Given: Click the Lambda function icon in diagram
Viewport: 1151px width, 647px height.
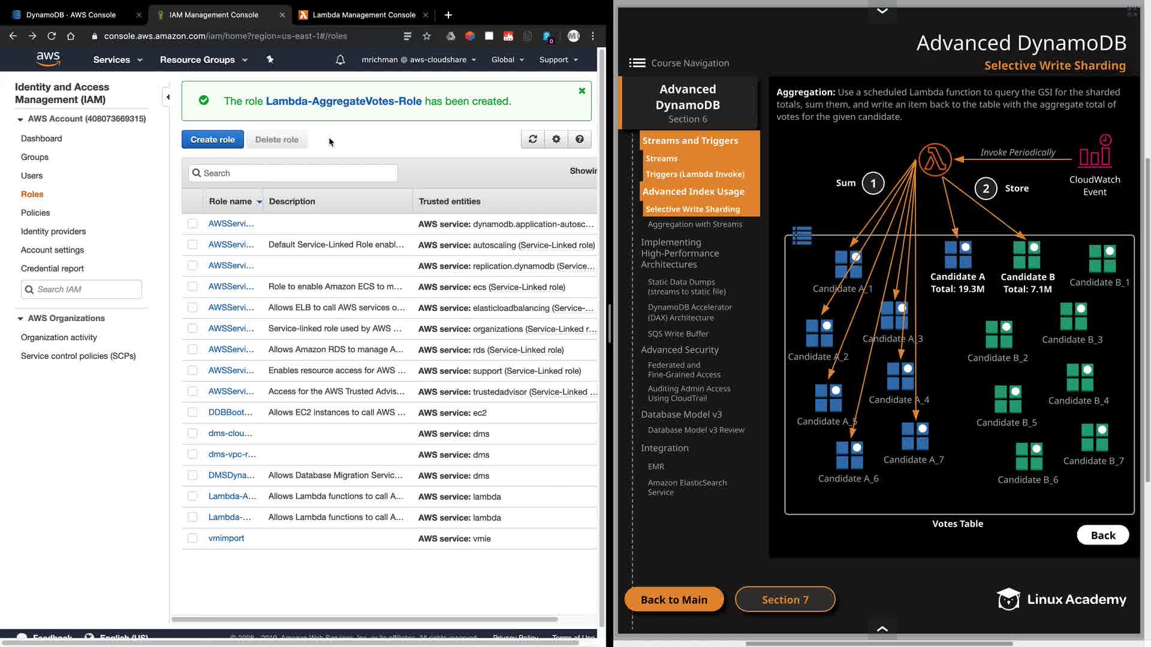Looking at the screenshot, I should click(935, 160).
